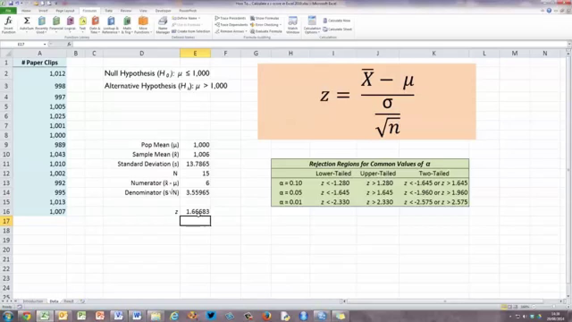Select the z value cell 1.66683
The width and height of the screenshot is (572, 322).
point(195,212)
